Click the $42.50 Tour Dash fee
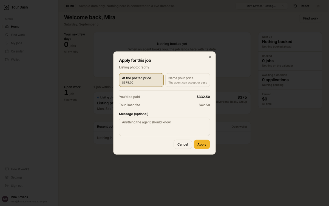This screenshot has width=329, height=206. coord(204,105)
